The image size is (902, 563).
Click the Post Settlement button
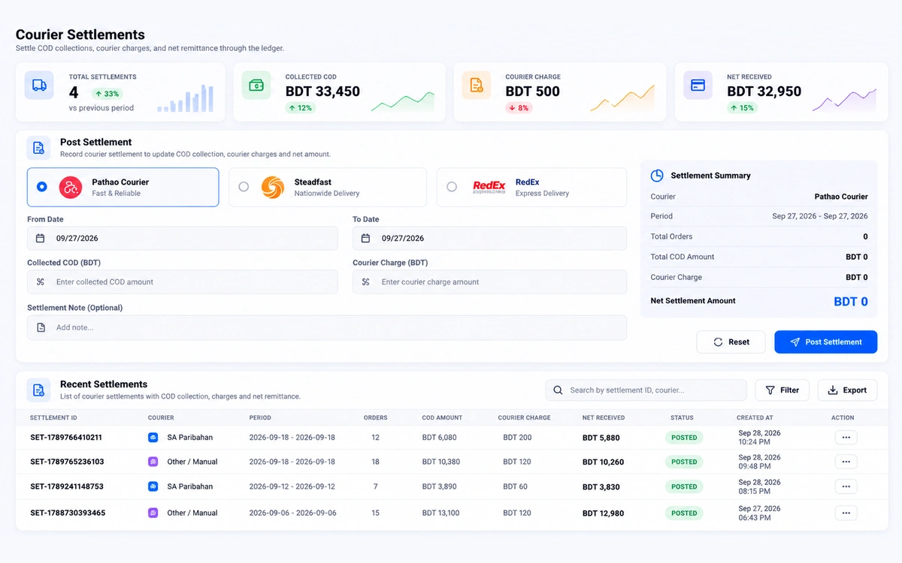tap(825, 342)
